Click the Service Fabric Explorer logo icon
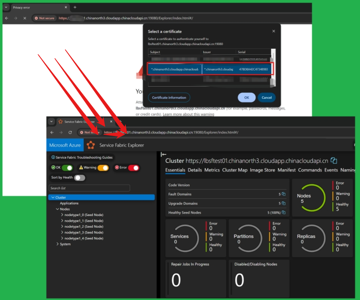Viewport: 360px width, 300px height. click(x=91, y=145)
